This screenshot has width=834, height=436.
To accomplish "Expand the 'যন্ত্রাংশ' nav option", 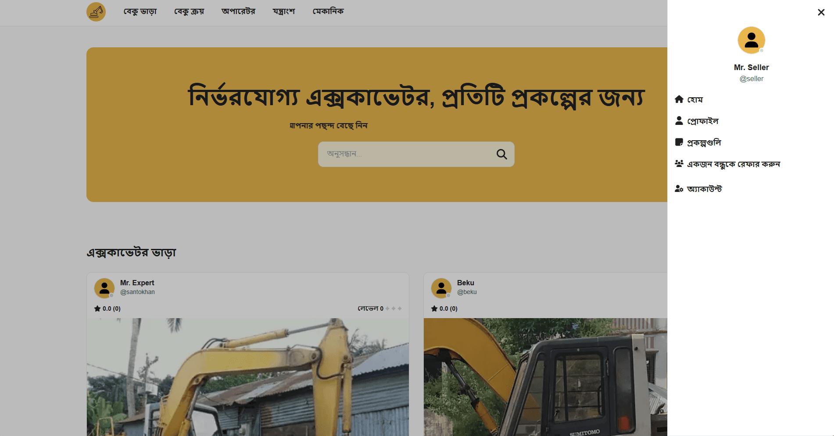I will pyautogui.click(x=283, y=11).
